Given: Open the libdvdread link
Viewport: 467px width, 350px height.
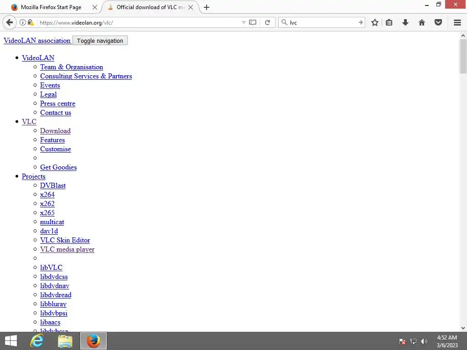Looking at the screenshot, I should coord(56,295).
